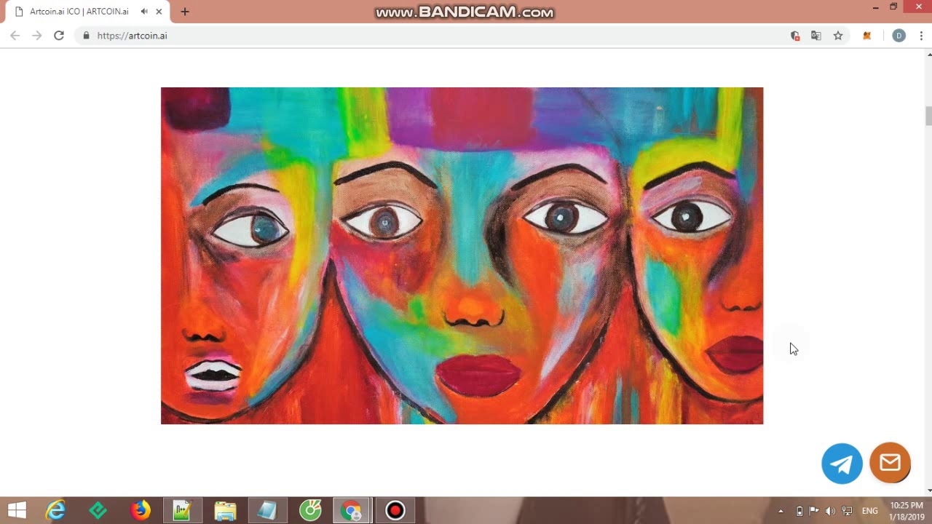
Task: Open the Action Center flag icon
Action: (x=814, y=511)
